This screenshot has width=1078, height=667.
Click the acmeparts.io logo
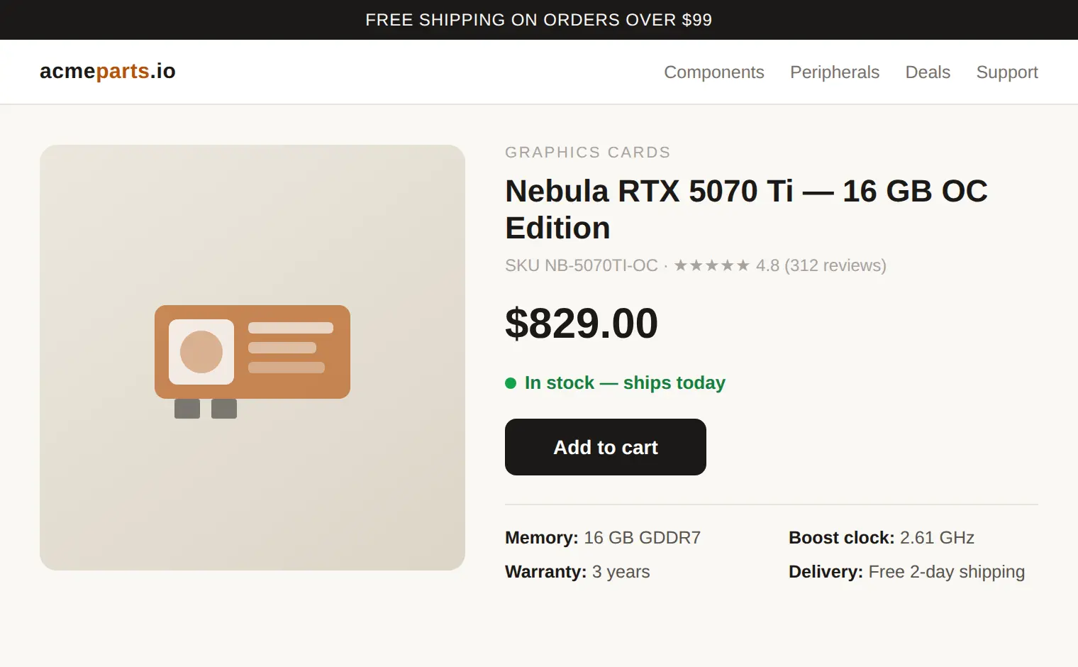point(108,71)
